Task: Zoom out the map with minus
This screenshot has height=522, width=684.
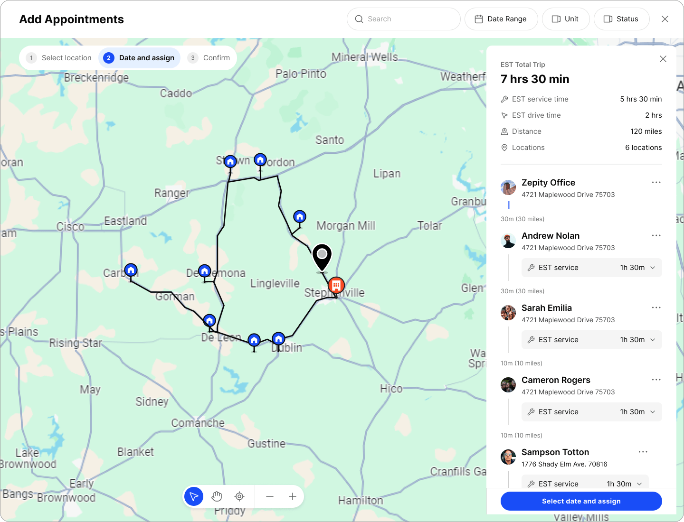Action: pyautogui.click(x=270, y=496)
